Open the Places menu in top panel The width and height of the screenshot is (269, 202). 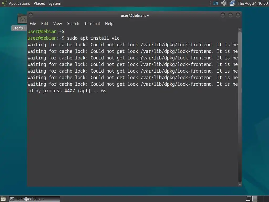tap(39, 3)
